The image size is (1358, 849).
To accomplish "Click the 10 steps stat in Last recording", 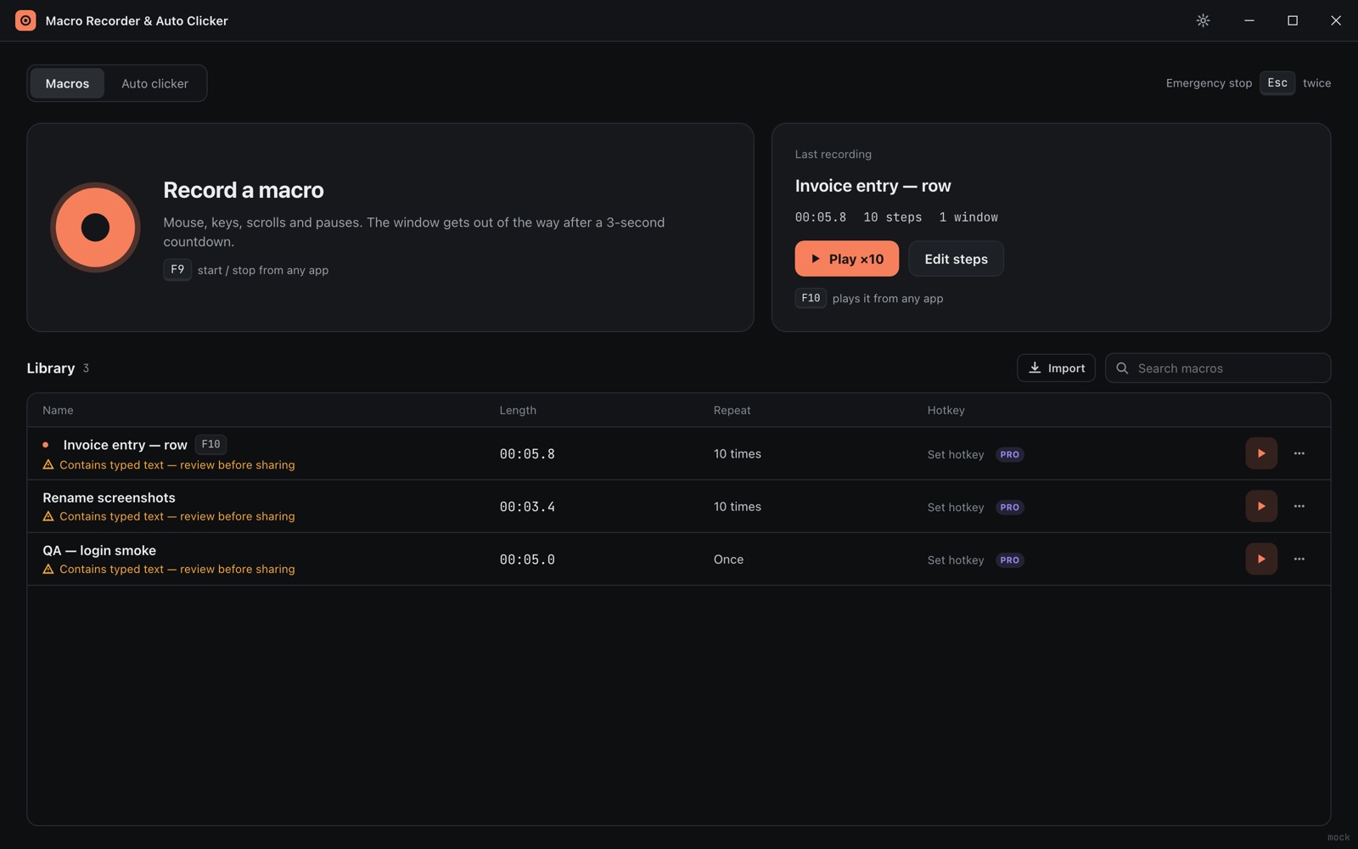I will point(893,217).
